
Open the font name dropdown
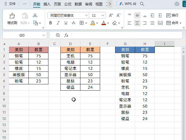(86, 16)
